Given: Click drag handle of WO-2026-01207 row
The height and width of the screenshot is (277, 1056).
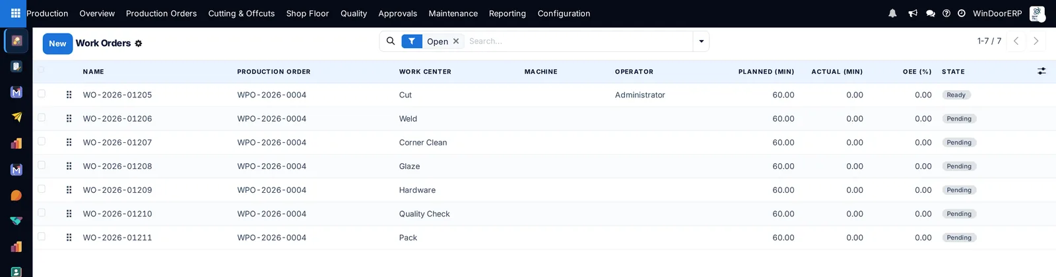Looking at the screenshot, I should pos(69,142).
